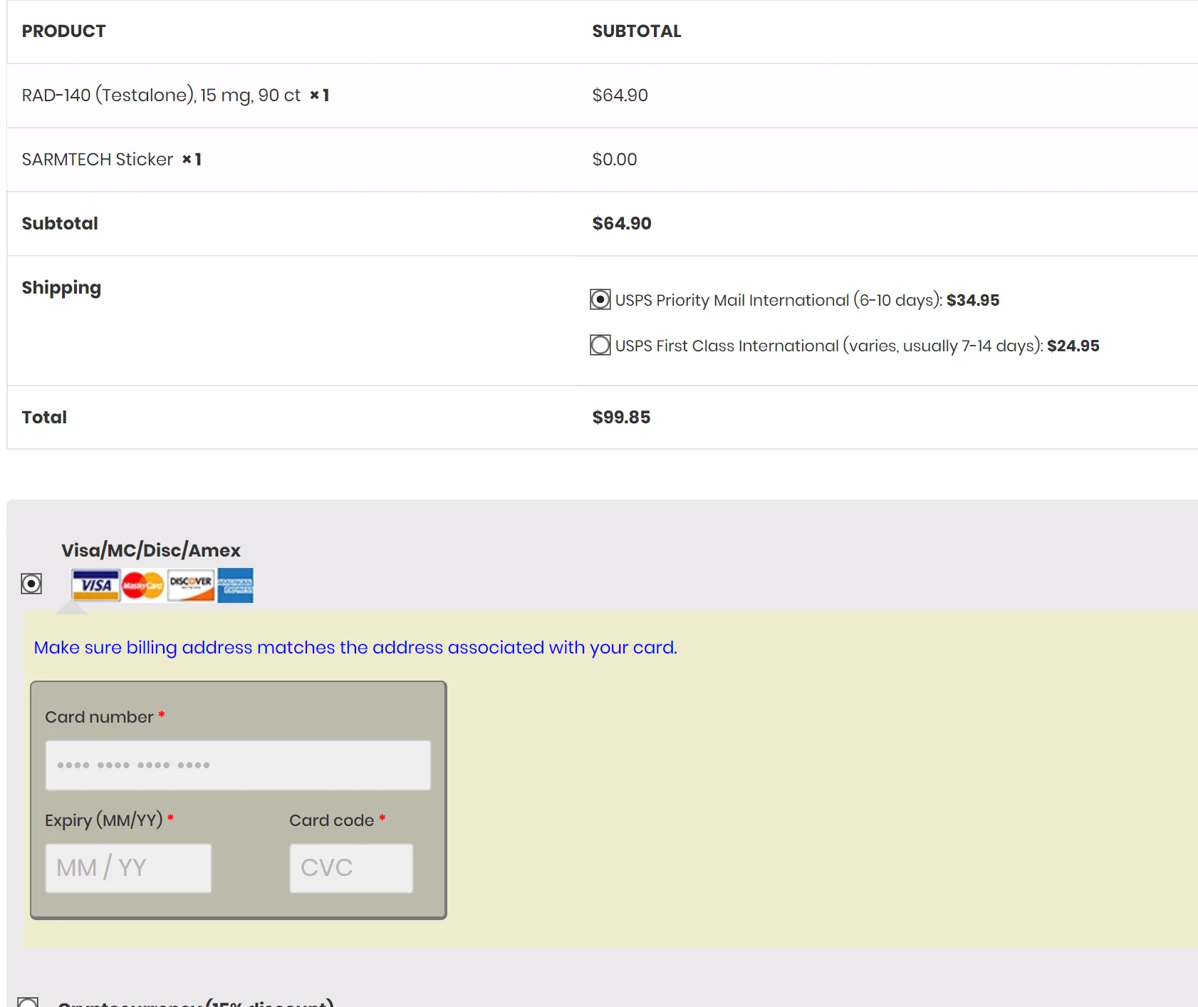Focus the Card number input field
The height and width of the screenshot is (1007, 1198).
click(238, 765)
